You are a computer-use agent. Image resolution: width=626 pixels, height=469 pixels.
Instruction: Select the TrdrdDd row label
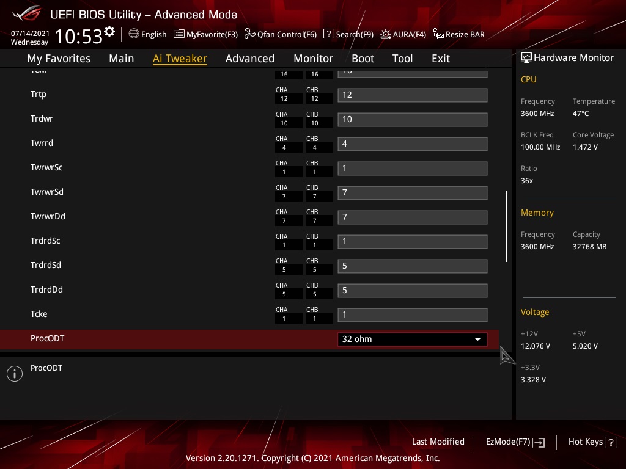(x=46, y=289)
